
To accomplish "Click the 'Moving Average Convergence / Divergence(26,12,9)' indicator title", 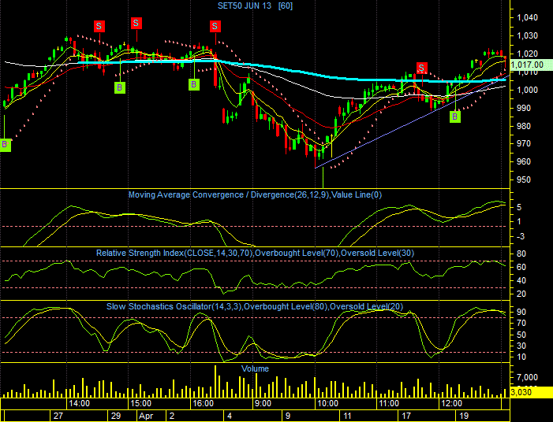I will point(229,194).
